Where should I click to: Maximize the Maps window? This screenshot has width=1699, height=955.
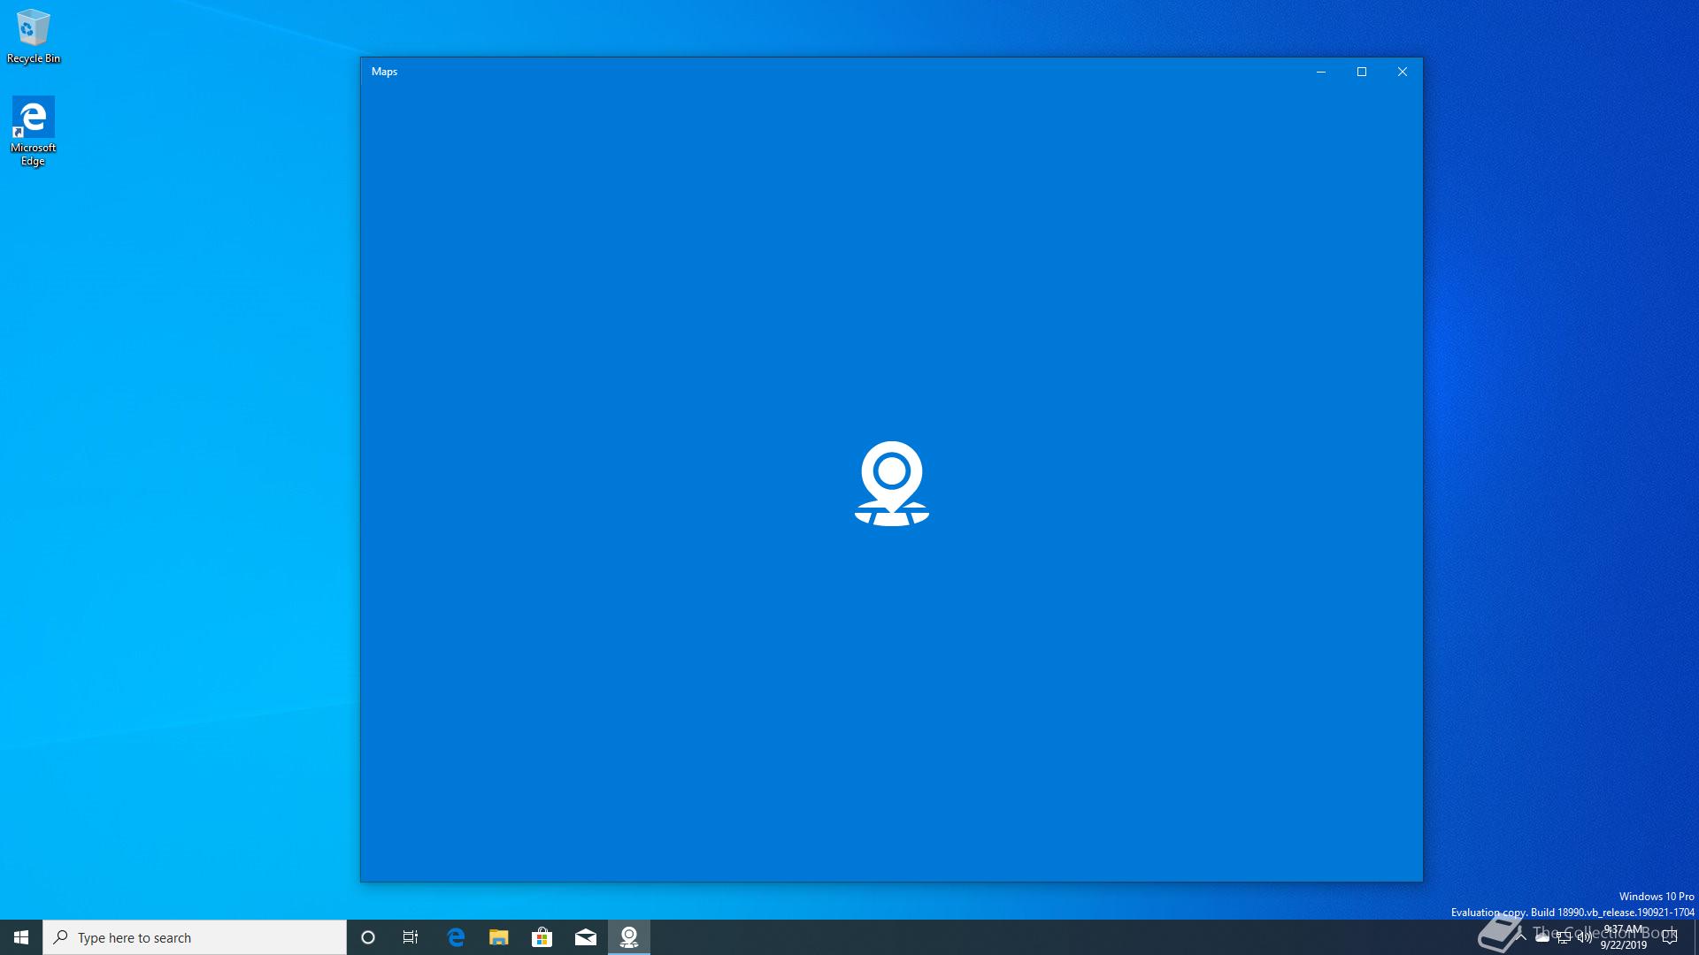tap(1362, 72)
